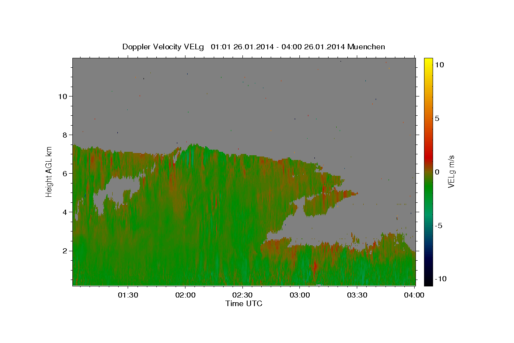This screenshot has width=514, height=343.
Task: Select the y-axis label 'Height AGL km'
Action: [x=49, y=172]
